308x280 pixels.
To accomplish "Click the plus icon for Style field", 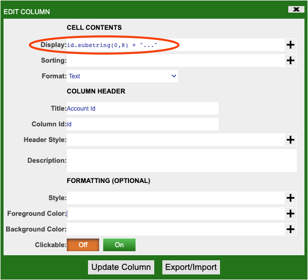I will click(290, 198).
